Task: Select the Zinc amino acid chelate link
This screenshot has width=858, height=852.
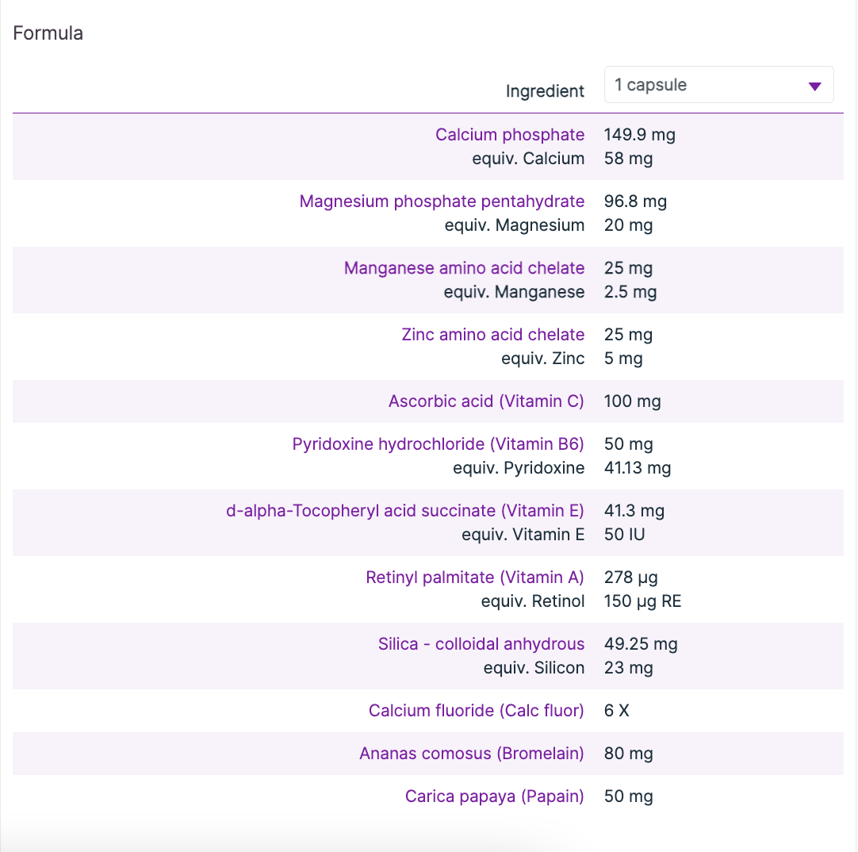Action: [492, 335]
